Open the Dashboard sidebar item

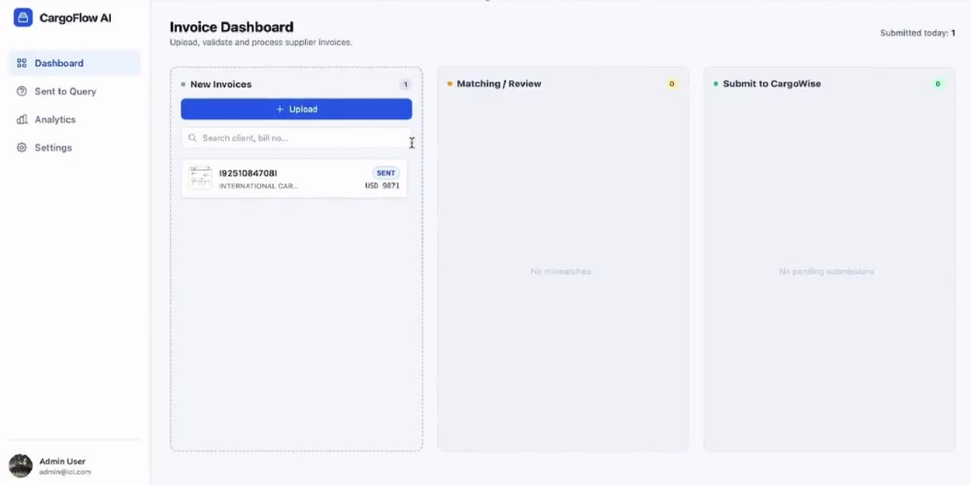(x=75, y=63)
